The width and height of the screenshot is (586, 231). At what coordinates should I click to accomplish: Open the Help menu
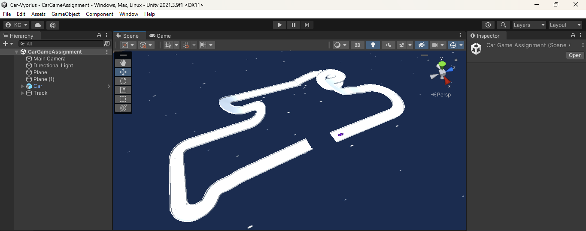click(149, 14)
